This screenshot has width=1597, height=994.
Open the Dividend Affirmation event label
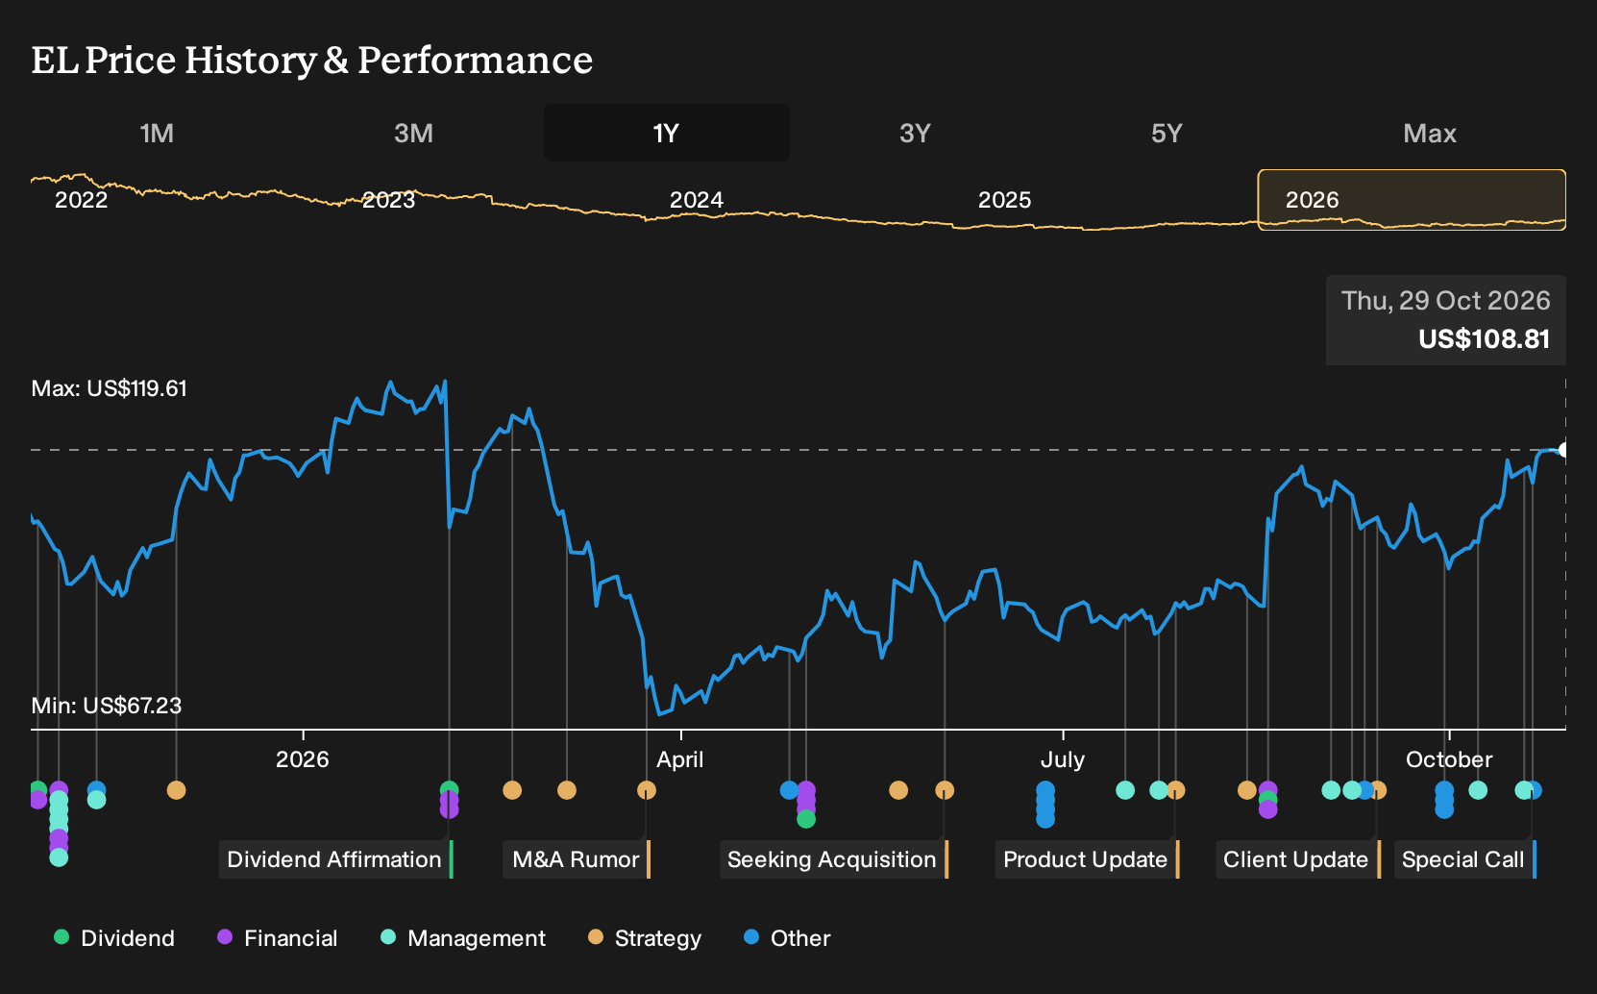335,859
